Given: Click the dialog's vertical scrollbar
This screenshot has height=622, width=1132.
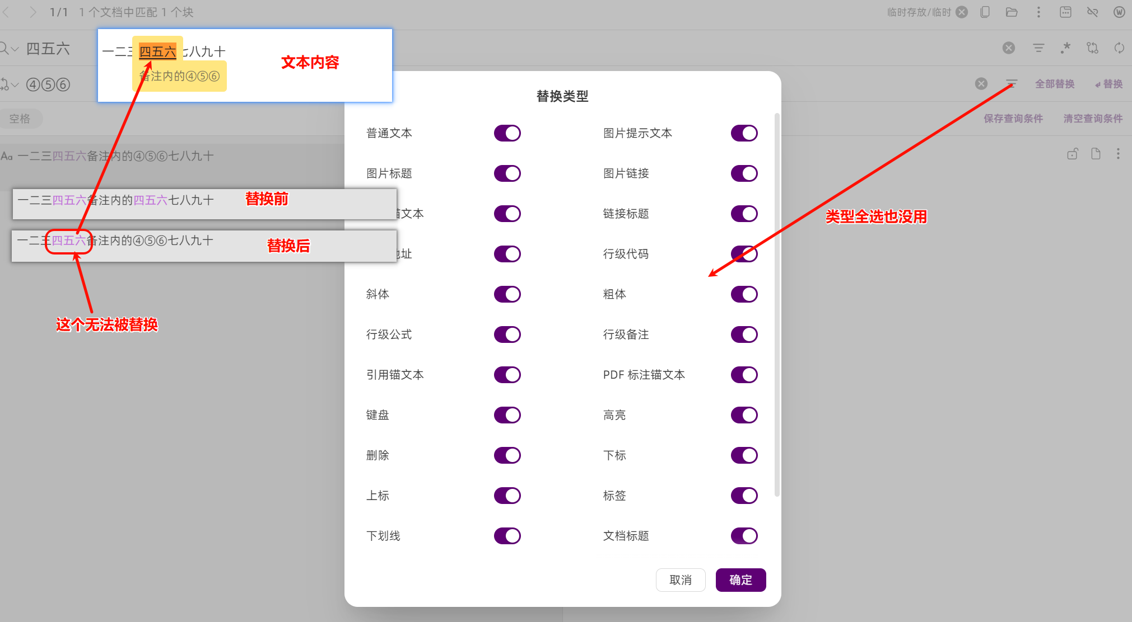Looking at the screenshot, I should 776,305.
